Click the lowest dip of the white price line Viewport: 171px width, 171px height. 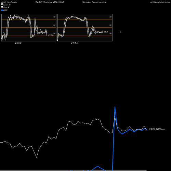[x=37, y=157]
